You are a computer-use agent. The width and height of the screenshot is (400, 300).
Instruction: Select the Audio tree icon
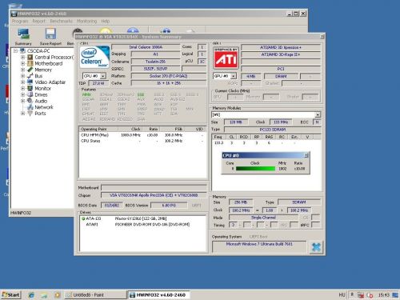[30, 101]
